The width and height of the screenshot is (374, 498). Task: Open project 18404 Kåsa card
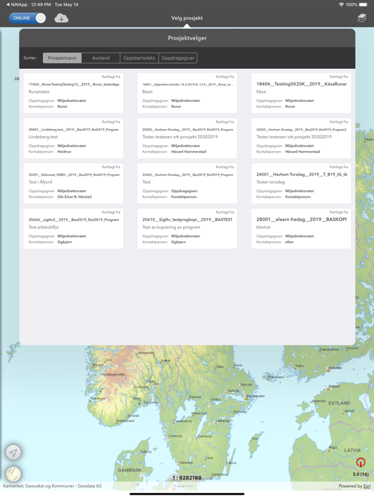(x=301, y=93)
